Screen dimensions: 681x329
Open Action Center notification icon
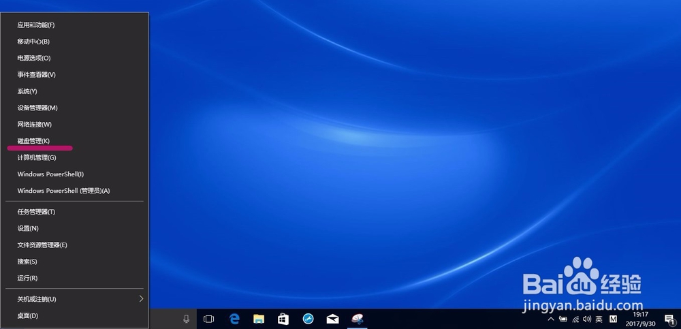[669, 319]
